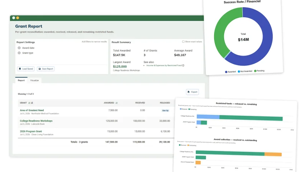Sort Grant column with first sort icon
This screenshot has height=172, width=307.
(29, 103)
